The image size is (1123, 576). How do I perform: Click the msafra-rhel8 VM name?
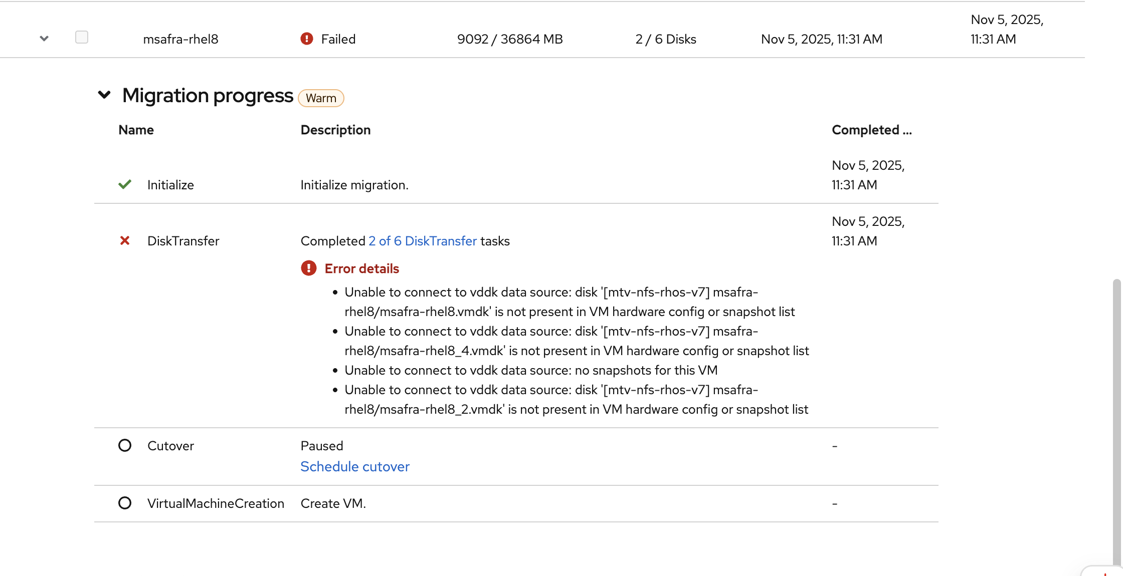coord(180,39)
